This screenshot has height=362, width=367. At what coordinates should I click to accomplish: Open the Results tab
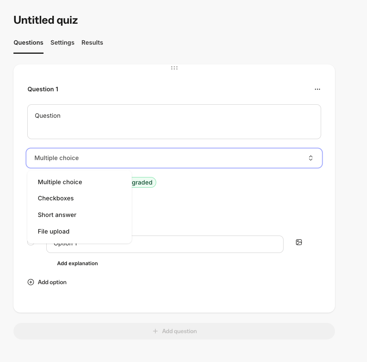[92, 43]
